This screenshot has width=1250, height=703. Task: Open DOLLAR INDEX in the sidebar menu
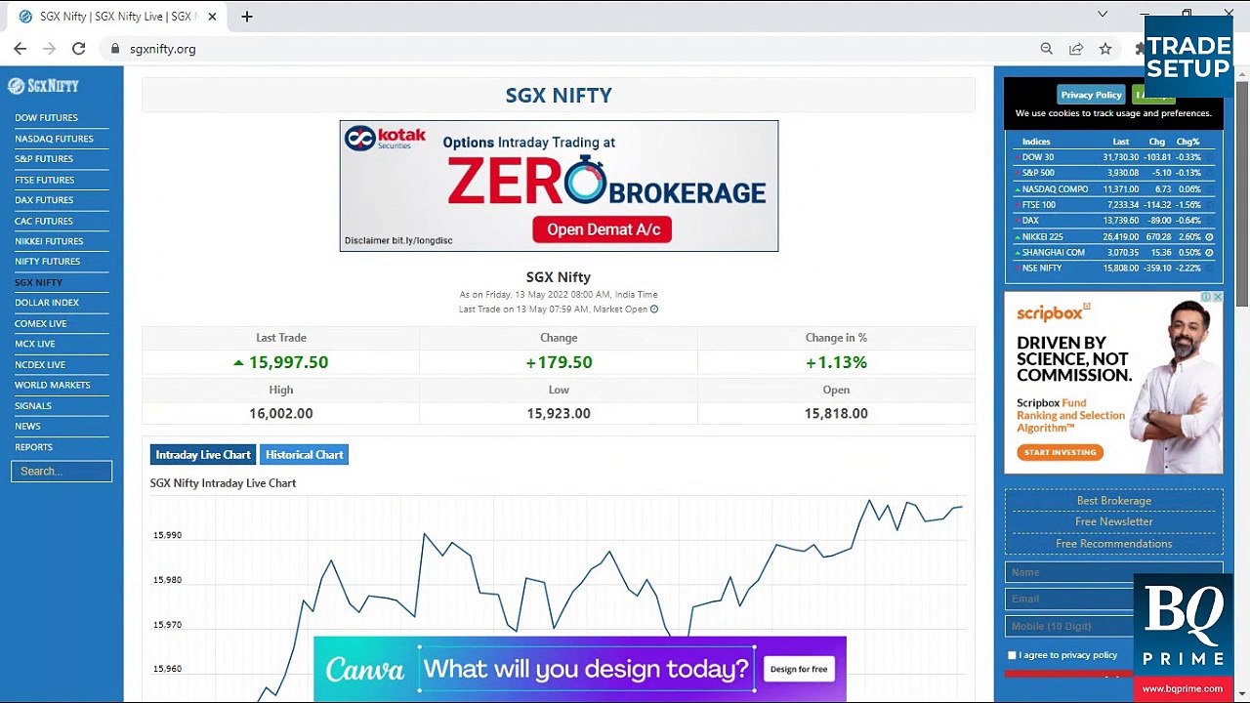click(x=47, y=303)
